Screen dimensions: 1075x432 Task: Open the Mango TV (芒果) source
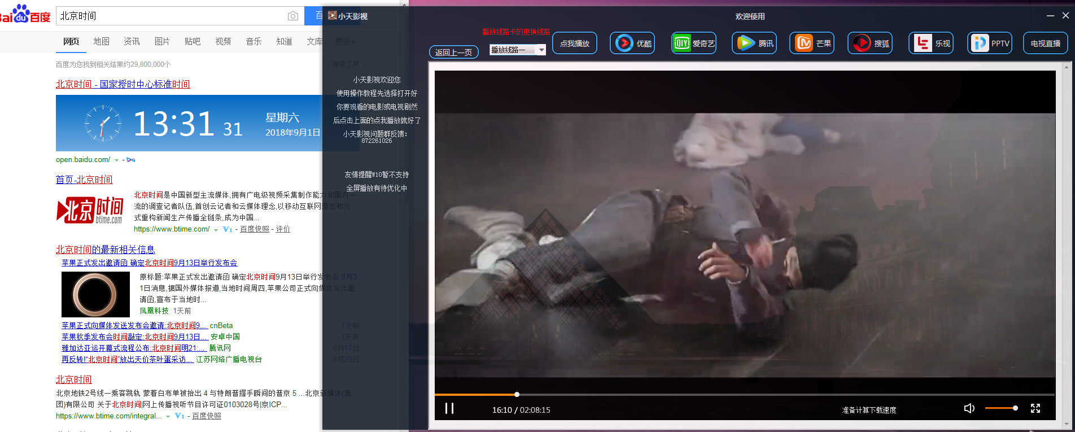click(812, 43)
